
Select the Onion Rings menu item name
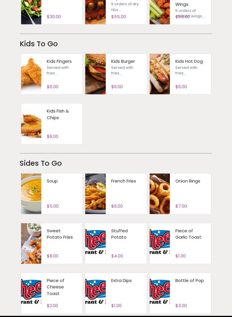[x=188, y=181]
